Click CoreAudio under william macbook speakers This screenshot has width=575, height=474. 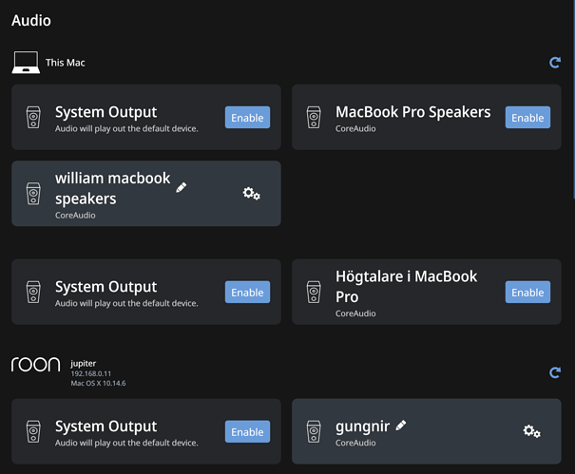coord(75,216)
